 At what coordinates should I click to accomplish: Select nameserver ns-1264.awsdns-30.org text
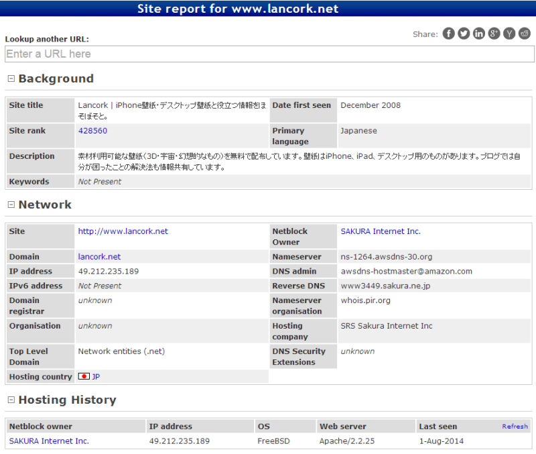click(387, 257)
